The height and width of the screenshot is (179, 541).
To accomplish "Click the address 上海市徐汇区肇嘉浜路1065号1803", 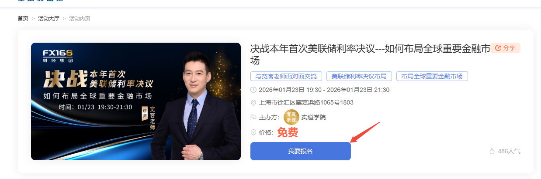I will tap(306, 103).
